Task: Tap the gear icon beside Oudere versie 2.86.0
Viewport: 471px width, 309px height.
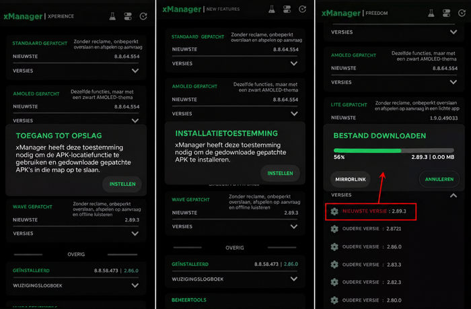Action: [334, 247]
